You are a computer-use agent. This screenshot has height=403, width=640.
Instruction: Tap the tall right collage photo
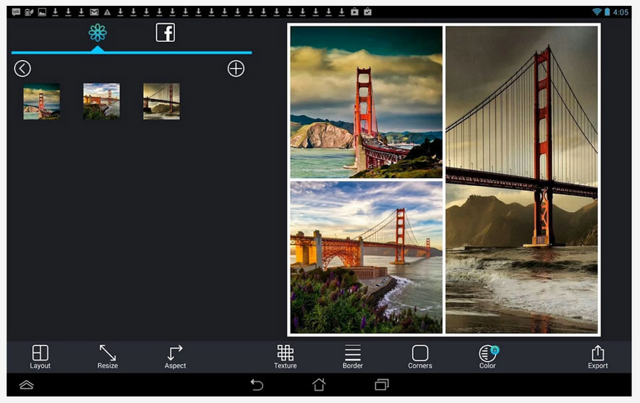point(521,180)
